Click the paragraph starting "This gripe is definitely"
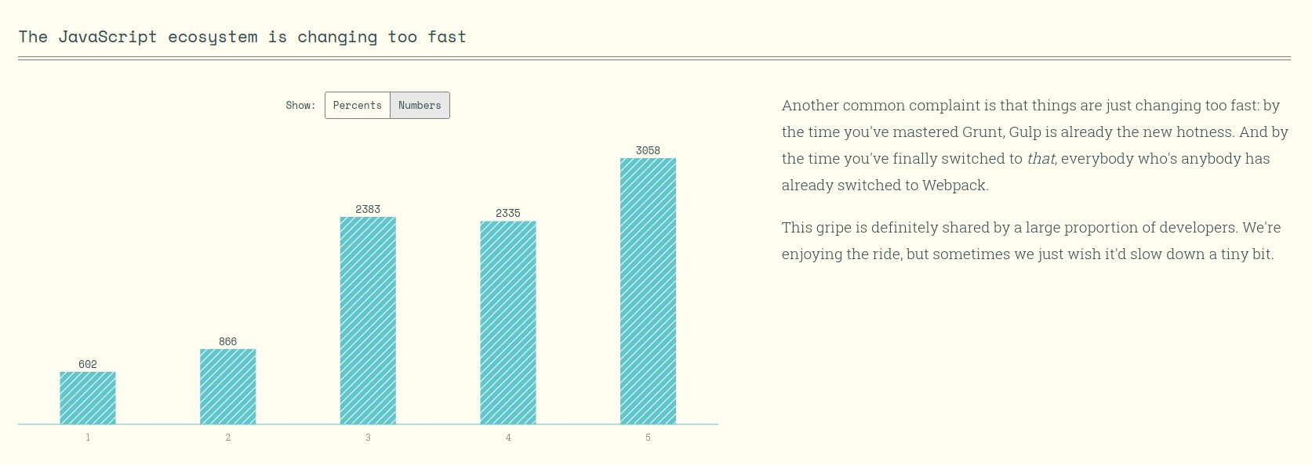Screen dimensions: 1312x465 pyautogui.click(x=1031, y=241)
